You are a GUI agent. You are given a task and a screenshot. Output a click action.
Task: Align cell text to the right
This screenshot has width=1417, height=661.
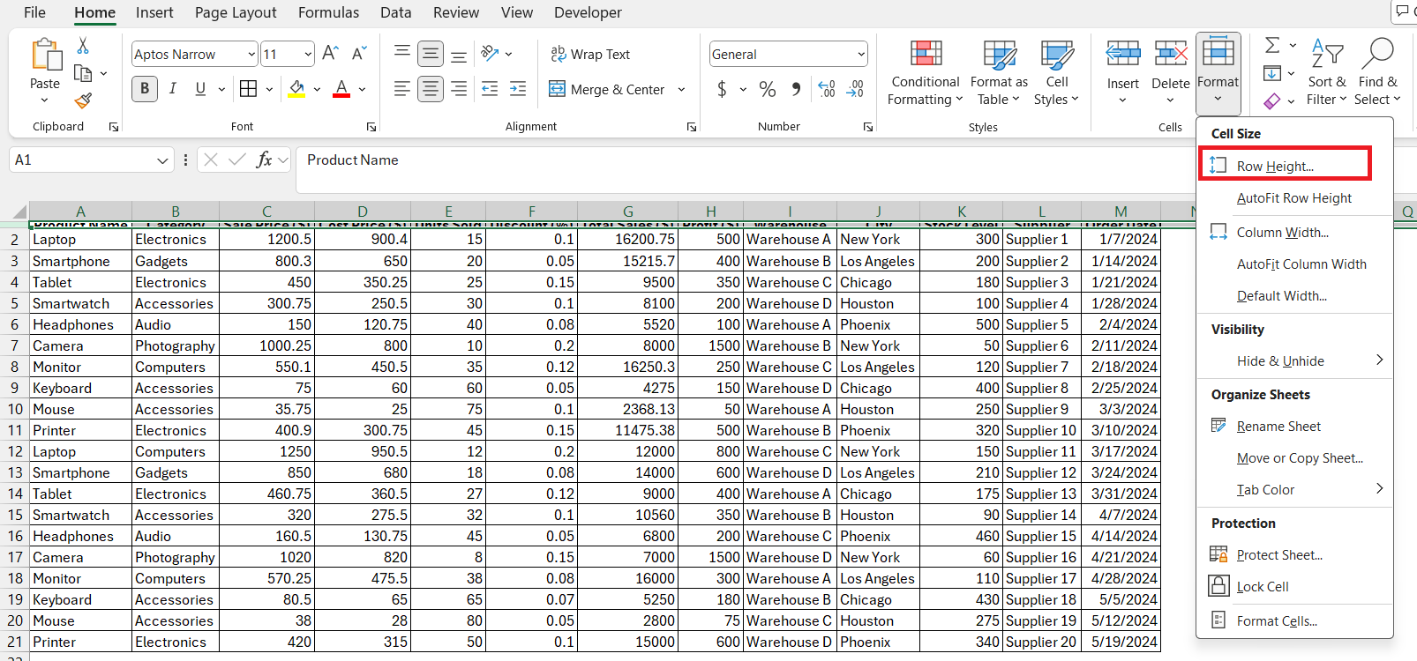point(459,89)
